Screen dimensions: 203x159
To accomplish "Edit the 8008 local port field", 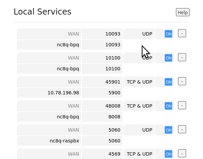I will [102, 117].
